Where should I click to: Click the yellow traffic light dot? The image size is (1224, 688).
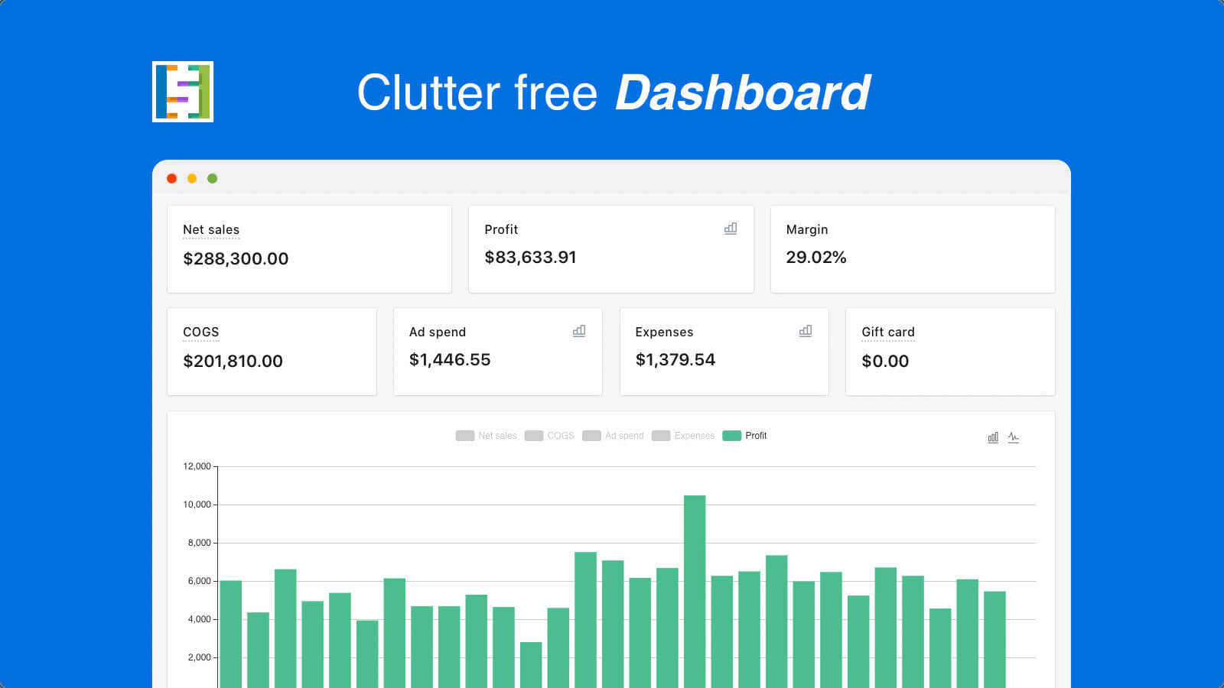tap(191, 178)
